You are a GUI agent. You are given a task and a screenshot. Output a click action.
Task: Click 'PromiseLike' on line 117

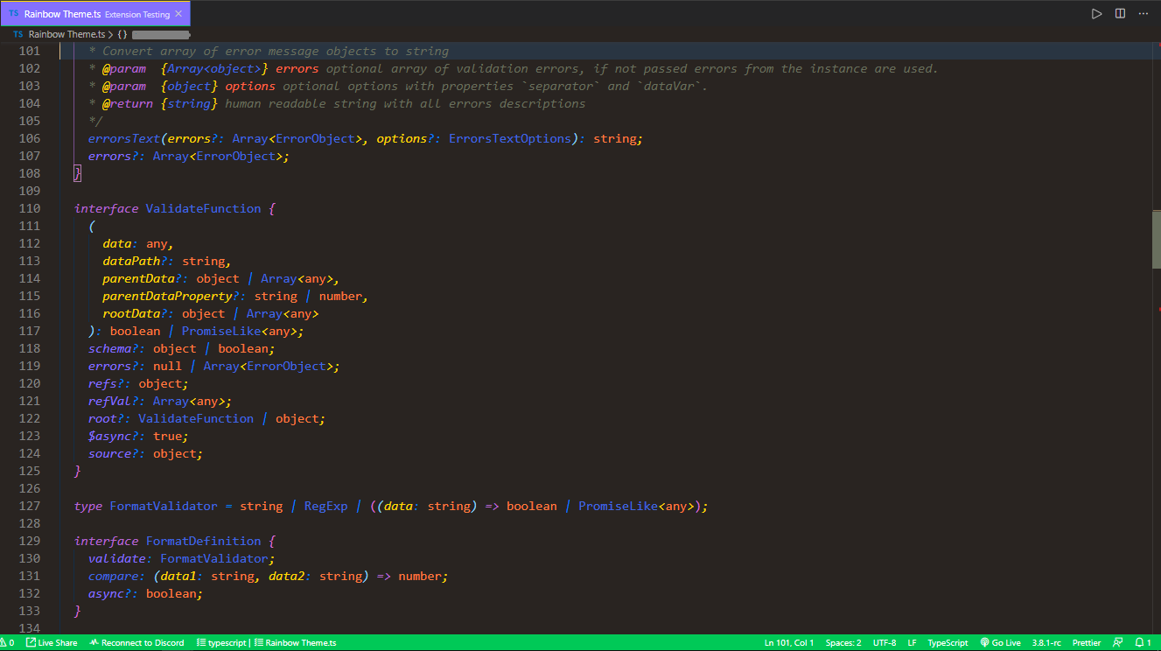click(x=221, y=331)
